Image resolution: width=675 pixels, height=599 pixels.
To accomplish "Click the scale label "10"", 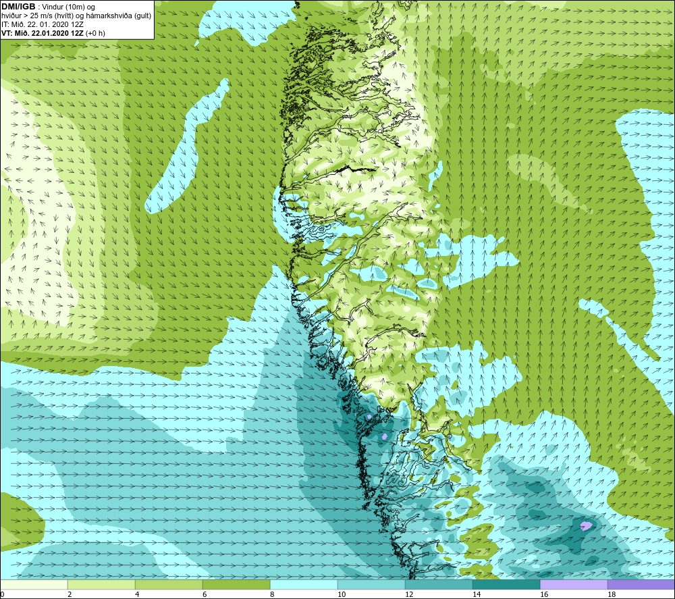I will coord(342,595).
